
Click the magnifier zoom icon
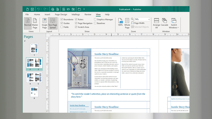(132, 19)
